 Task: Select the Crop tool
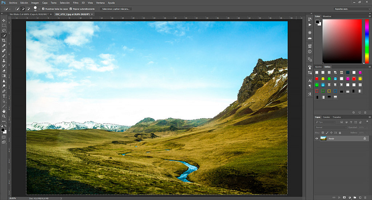pyautogui.click(x=4, y=41)
